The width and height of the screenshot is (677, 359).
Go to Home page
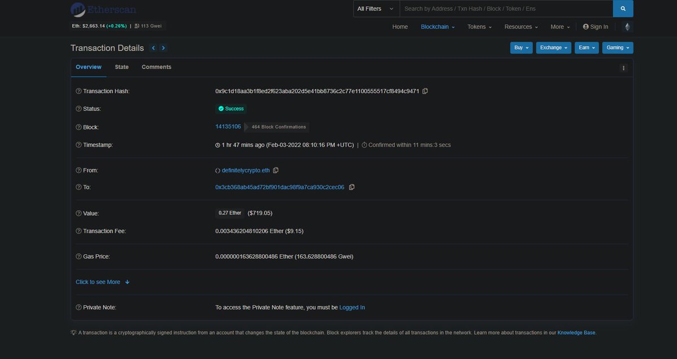400,26
